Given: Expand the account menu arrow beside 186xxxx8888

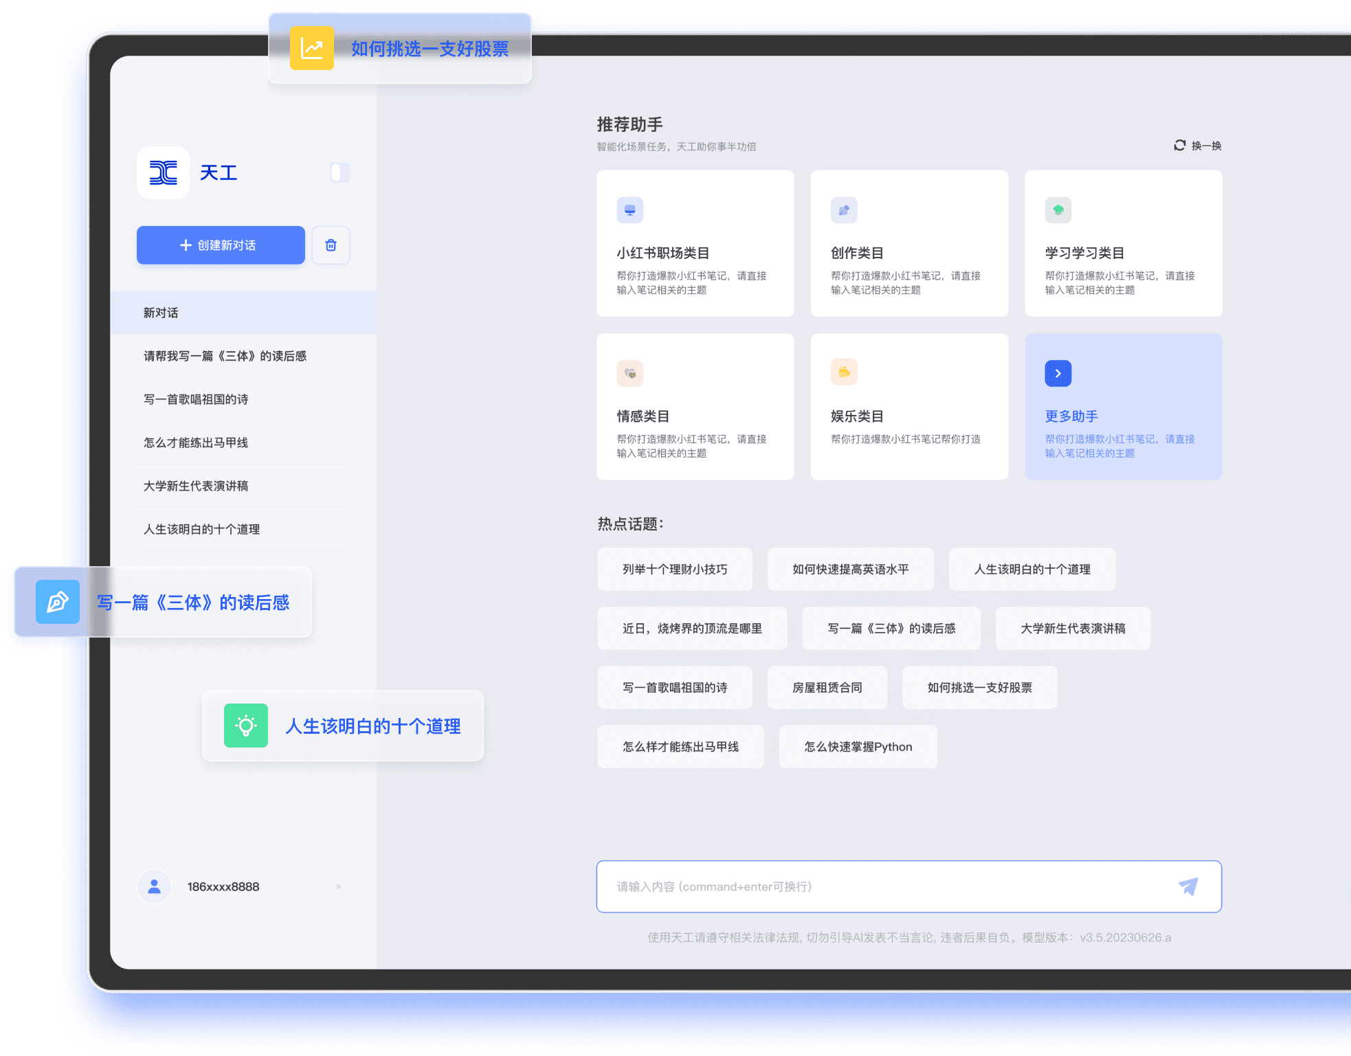Looking at the screenshot, I should [x=339, y=886].
